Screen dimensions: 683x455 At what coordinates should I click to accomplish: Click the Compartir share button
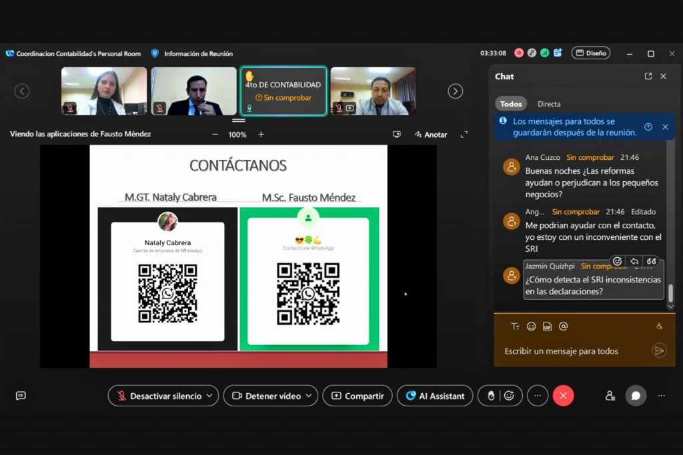358,396
